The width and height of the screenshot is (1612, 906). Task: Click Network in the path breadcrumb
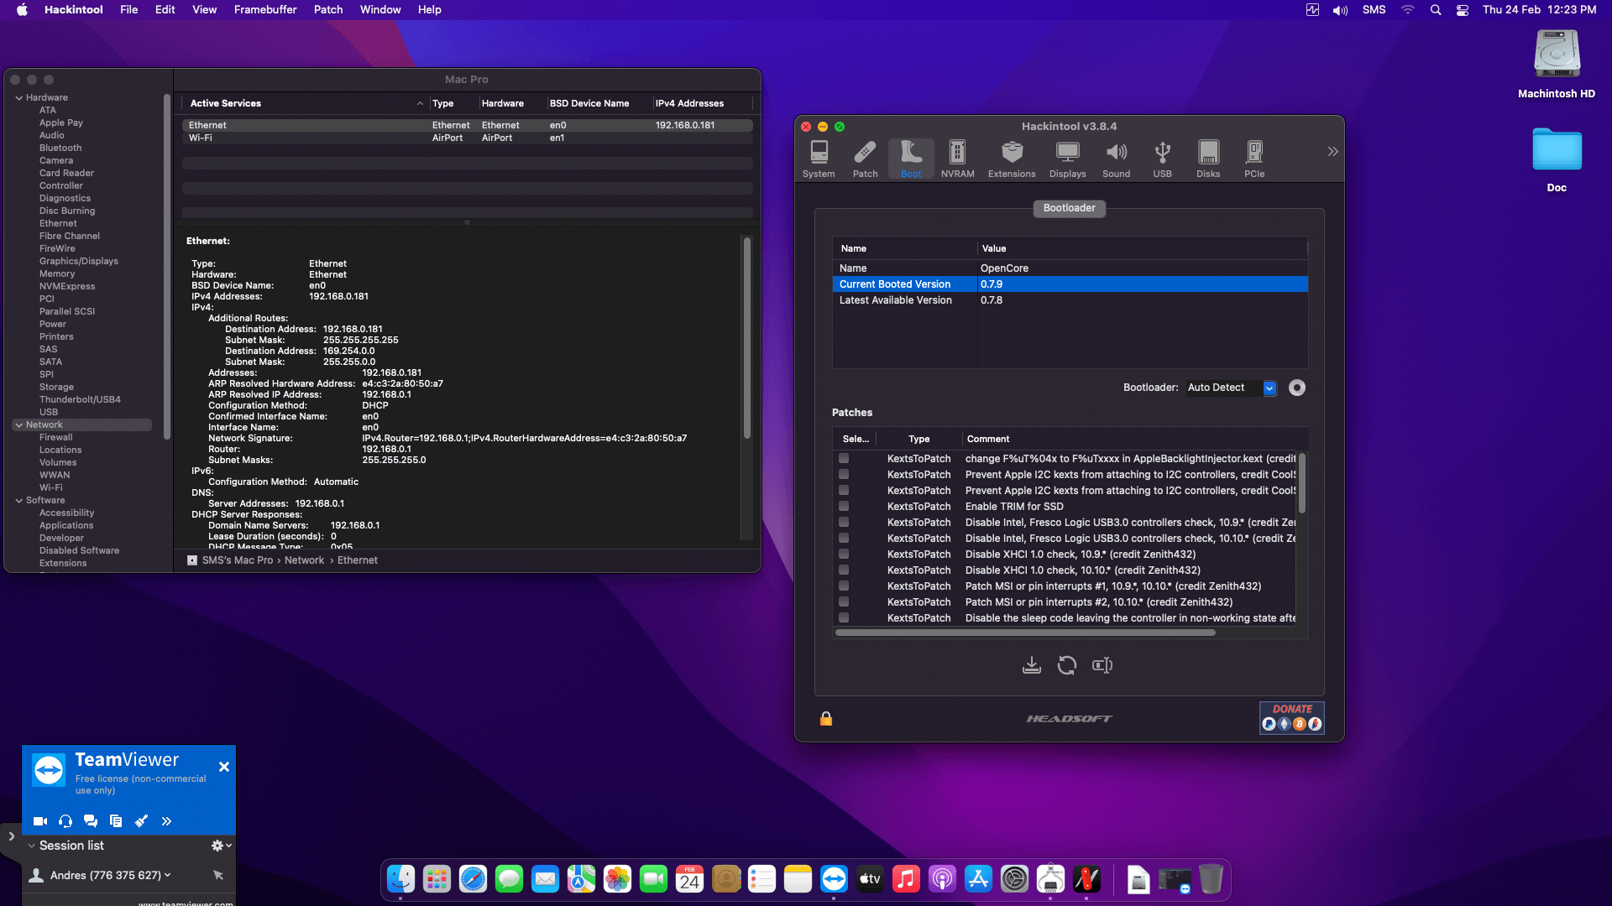pos(304,560)
